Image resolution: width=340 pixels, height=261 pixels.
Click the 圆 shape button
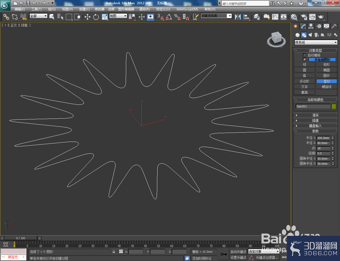click(x=304, y=70)
